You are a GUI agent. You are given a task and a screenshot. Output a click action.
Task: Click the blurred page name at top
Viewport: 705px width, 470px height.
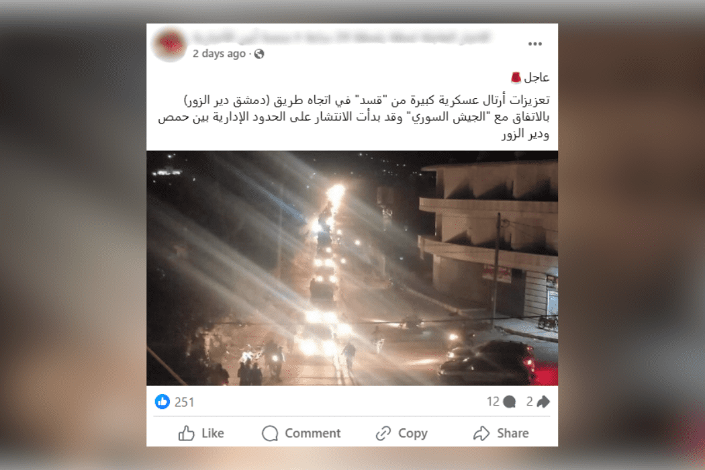click(342, 37)
